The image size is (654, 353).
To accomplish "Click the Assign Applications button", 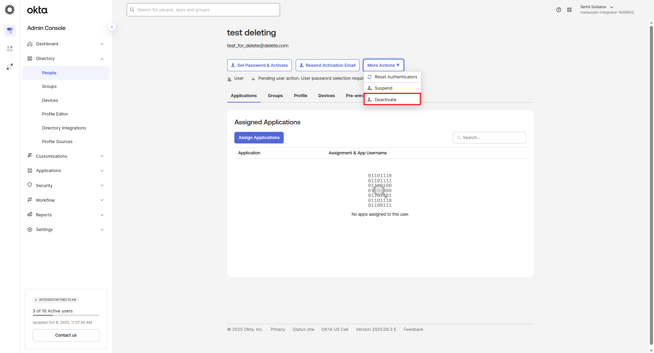I will click(259, 138).
